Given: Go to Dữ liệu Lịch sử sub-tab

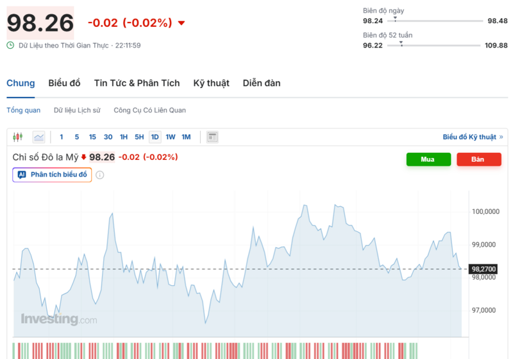Looking at the screenshot, I should click(77, 110).
